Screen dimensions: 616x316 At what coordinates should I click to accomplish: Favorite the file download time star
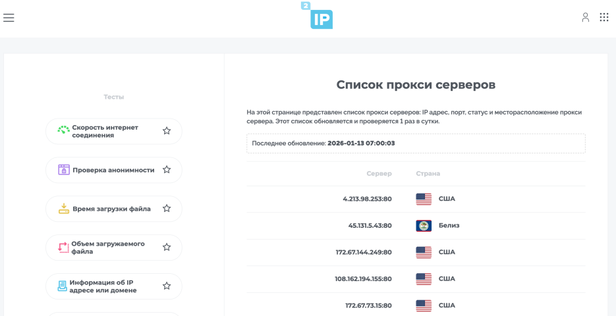[x=167, y=209]
